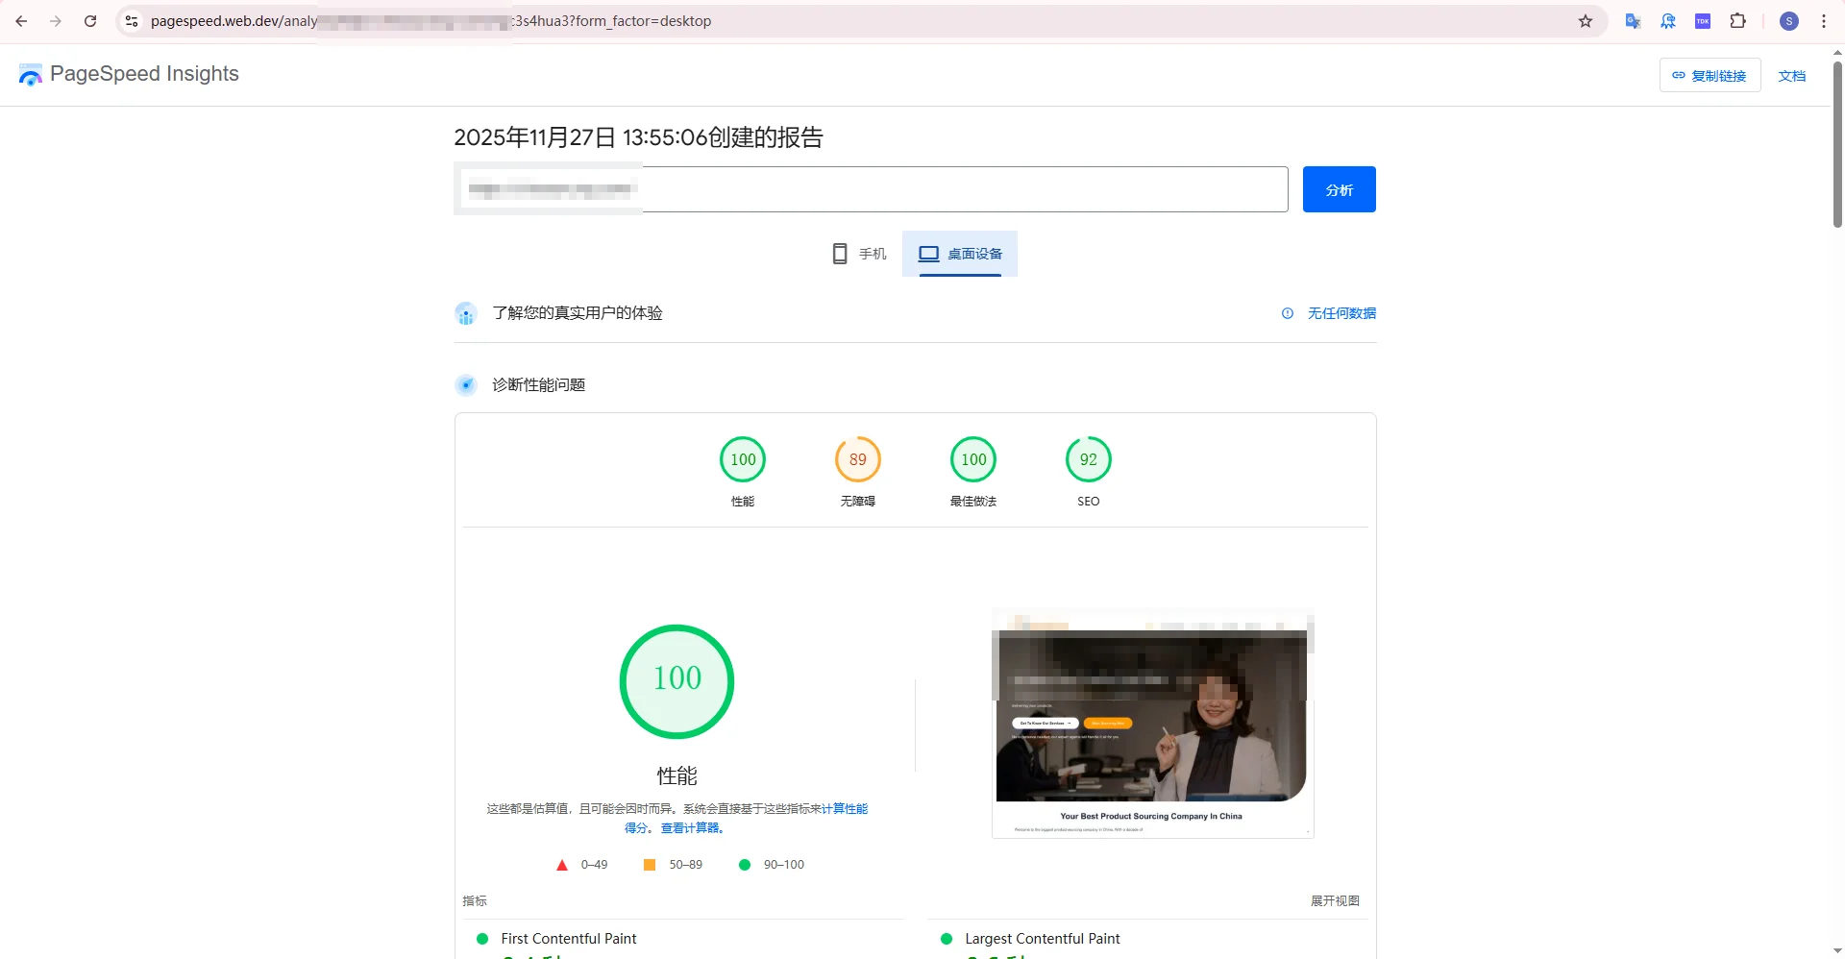This screenshot has width=1845, height=959.
Task: Open the 了解您的真实用户的体验 section
Action: (577, 312)
